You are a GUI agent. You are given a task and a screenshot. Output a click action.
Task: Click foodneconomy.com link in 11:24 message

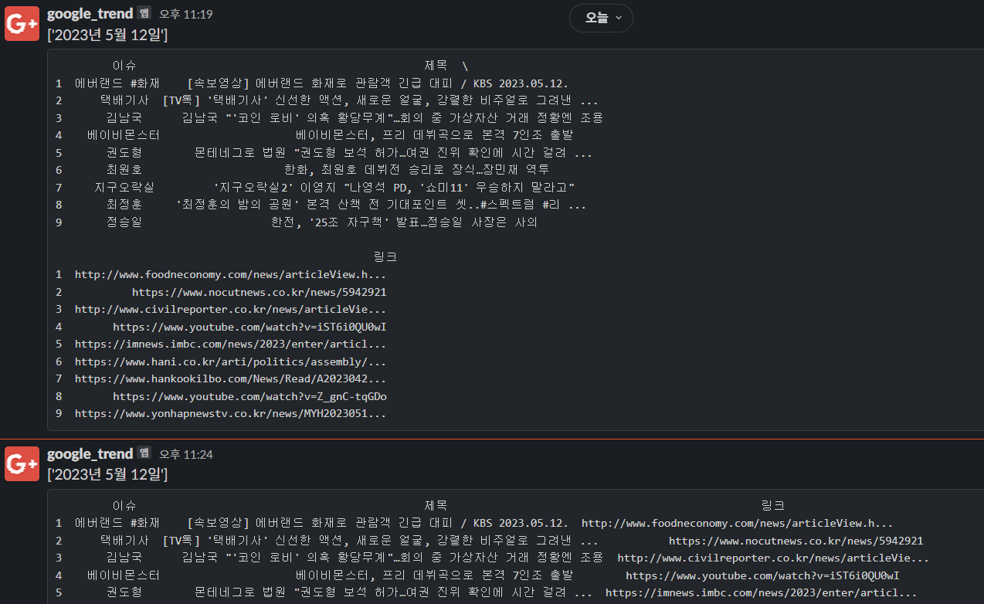(x=737, y=523)
